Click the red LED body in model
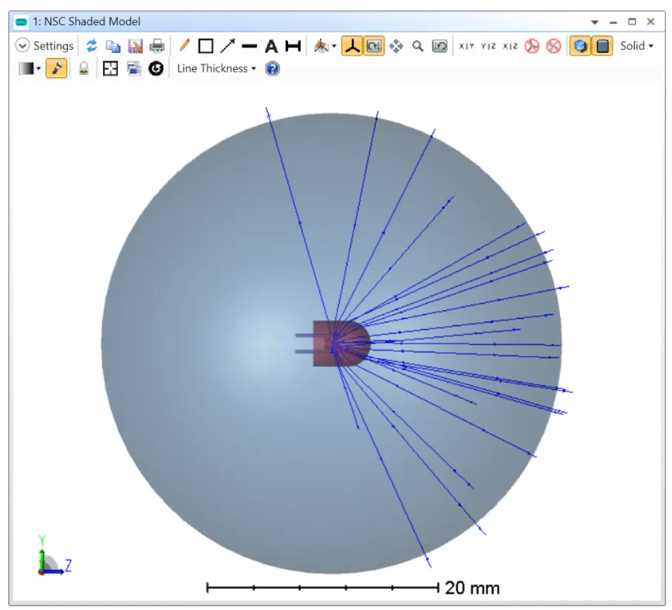 tap(341, 343)
